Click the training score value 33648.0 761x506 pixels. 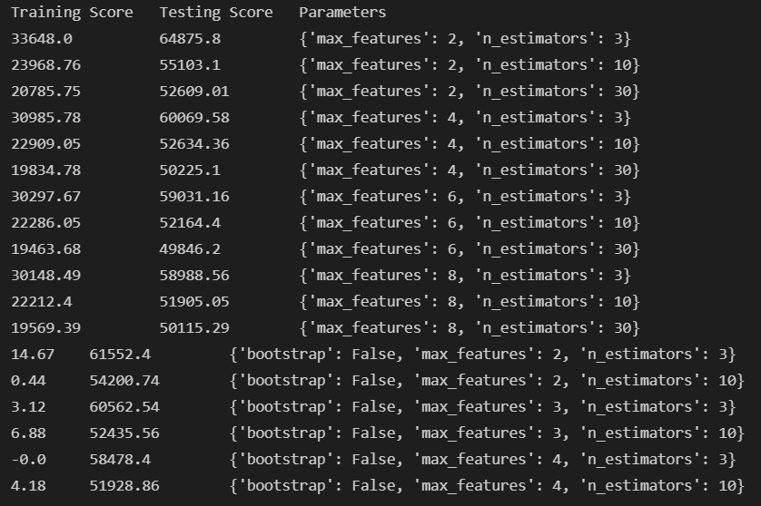pos(41,39)
